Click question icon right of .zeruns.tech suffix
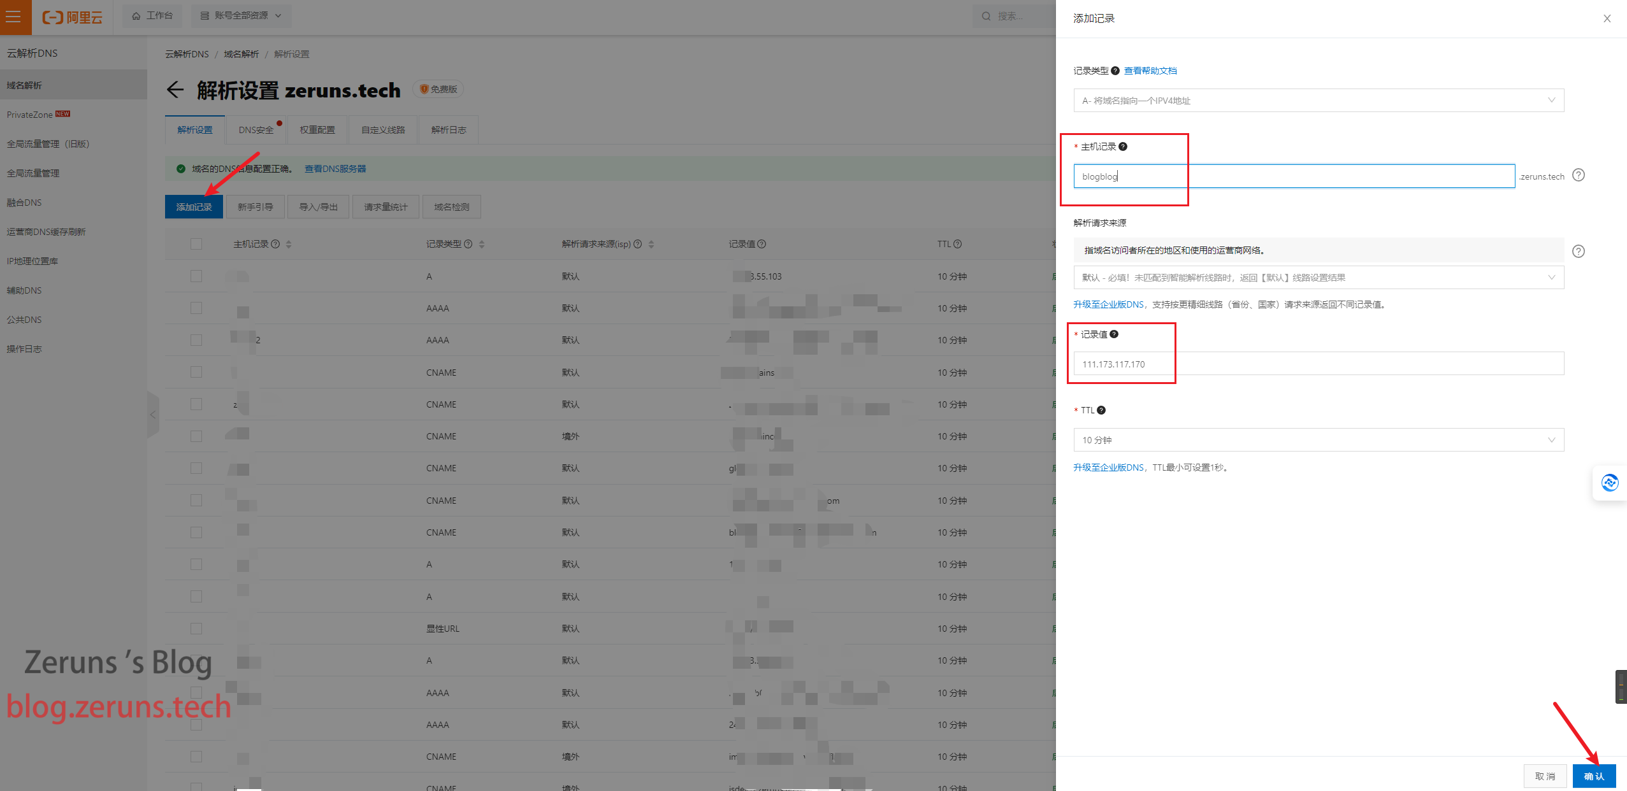 coord(1578,175)
